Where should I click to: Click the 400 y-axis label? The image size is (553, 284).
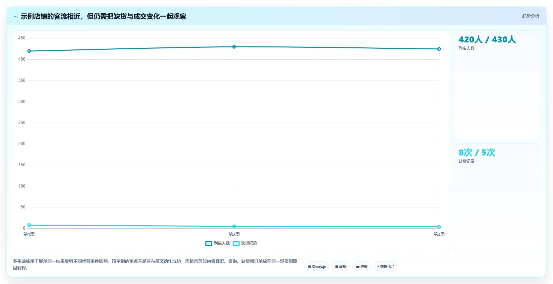tap(22, 59)
